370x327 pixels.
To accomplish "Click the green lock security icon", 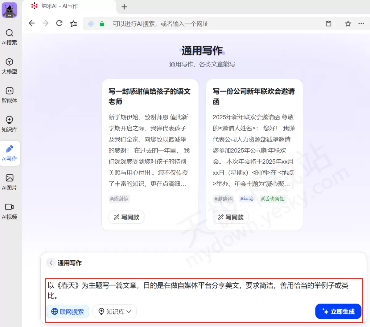I will tap(102, 24).
